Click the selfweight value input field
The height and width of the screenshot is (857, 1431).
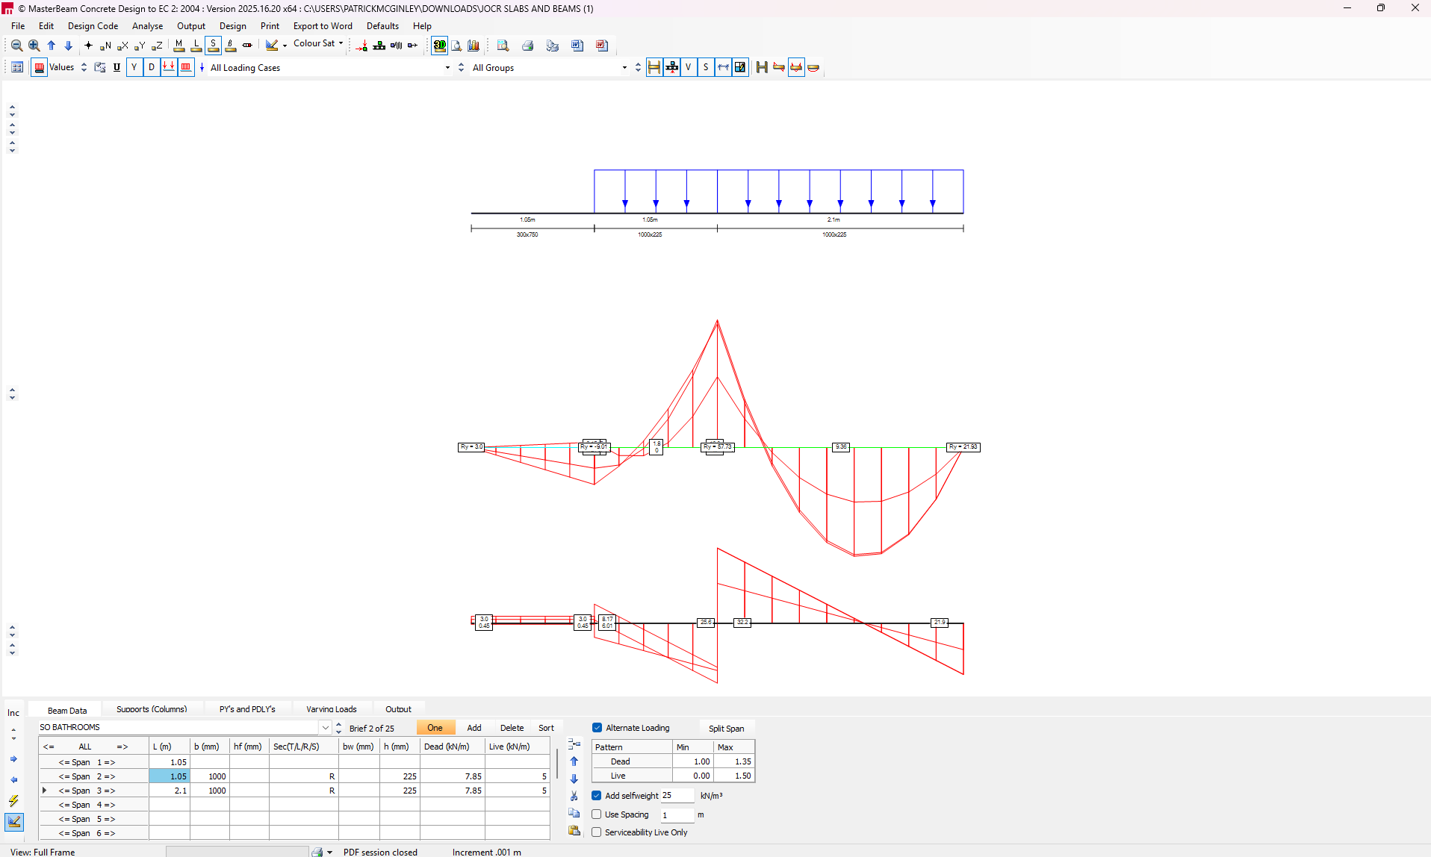[676, 796]
